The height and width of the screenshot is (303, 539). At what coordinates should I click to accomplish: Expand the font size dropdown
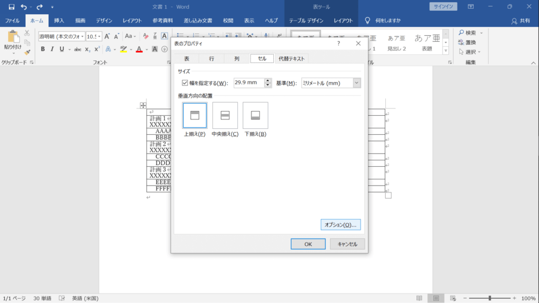[99, 36]
